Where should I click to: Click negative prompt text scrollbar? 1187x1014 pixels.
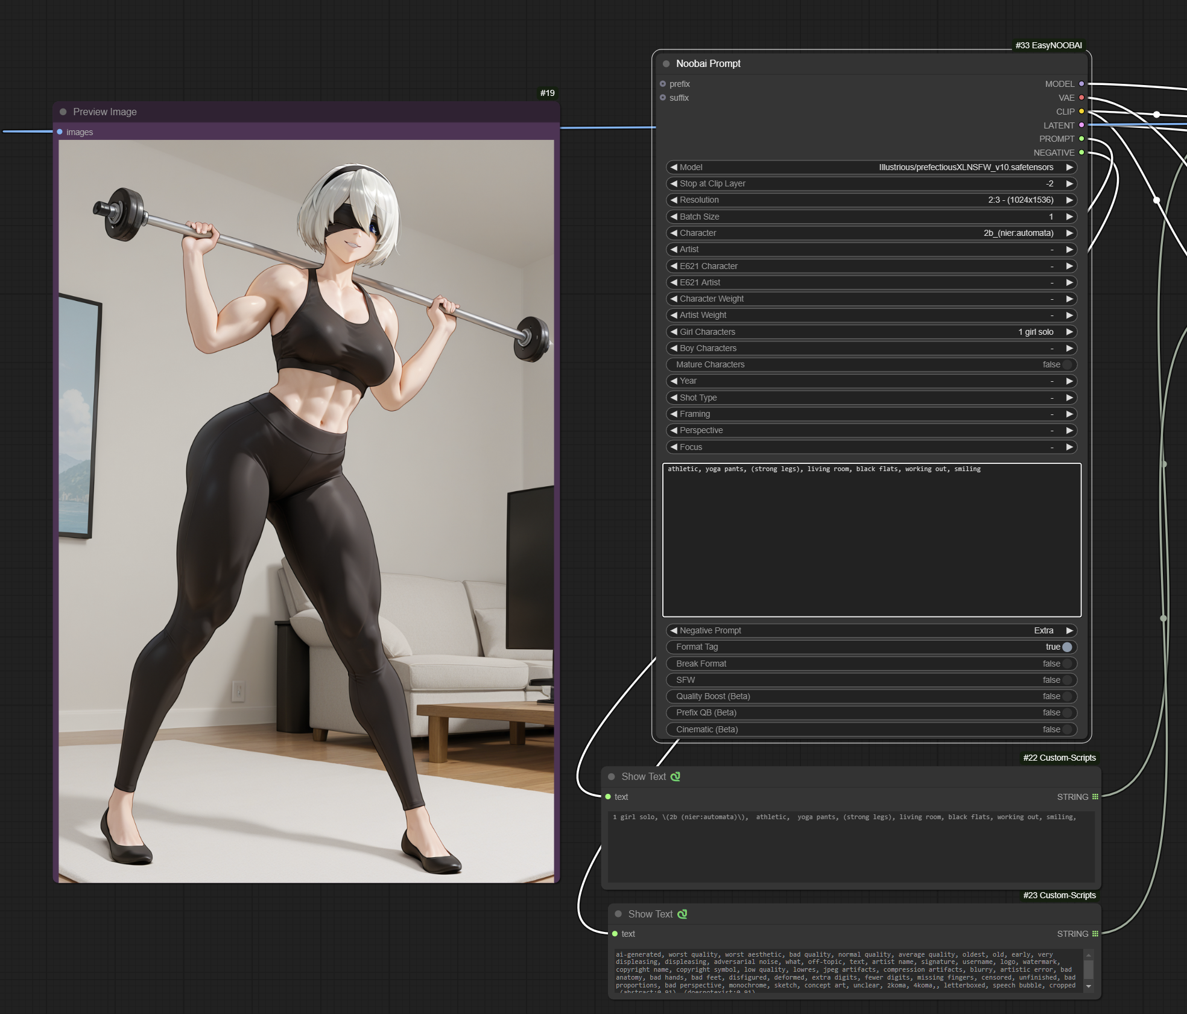[x=1089, y=970]
